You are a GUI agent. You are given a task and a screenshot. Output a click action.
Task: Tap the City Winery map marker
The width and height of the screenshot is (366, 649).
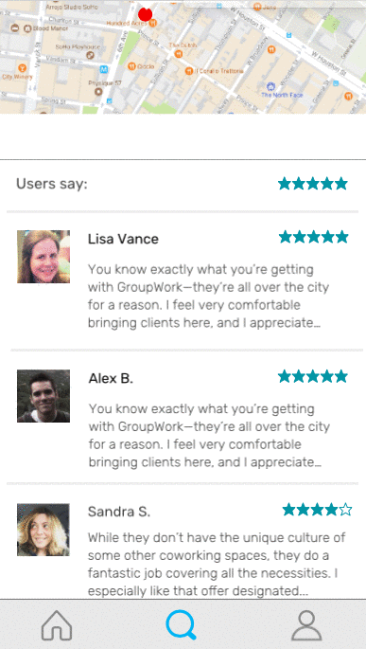23,67
